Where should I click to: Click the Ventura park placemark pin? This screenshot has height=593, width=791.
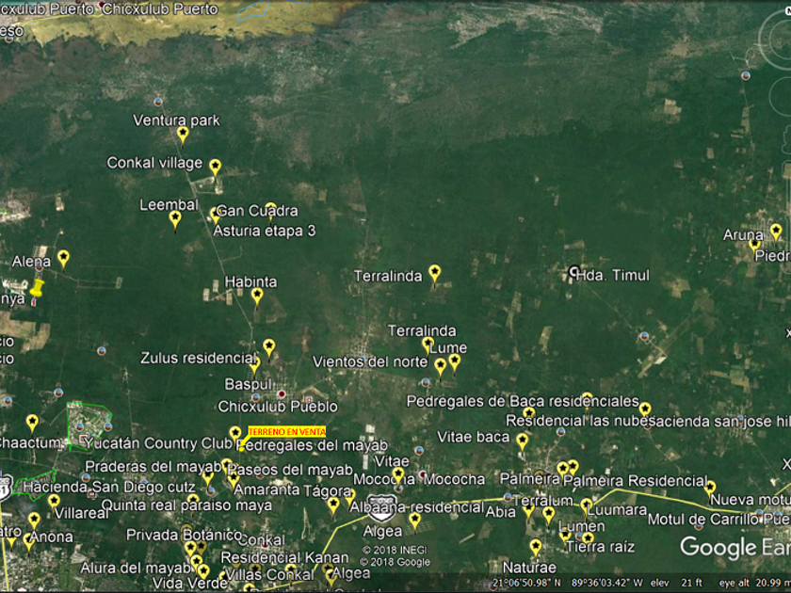coord(183,135)
